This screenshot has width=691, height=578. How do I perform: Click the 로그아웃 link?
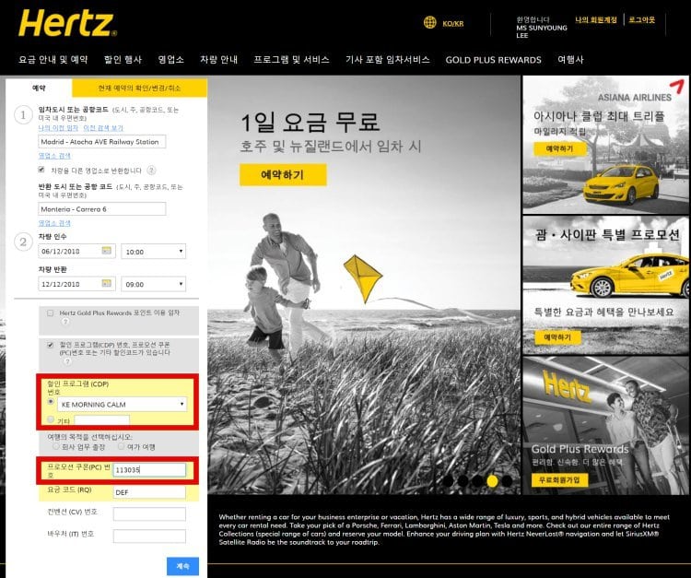click(641, 20)
